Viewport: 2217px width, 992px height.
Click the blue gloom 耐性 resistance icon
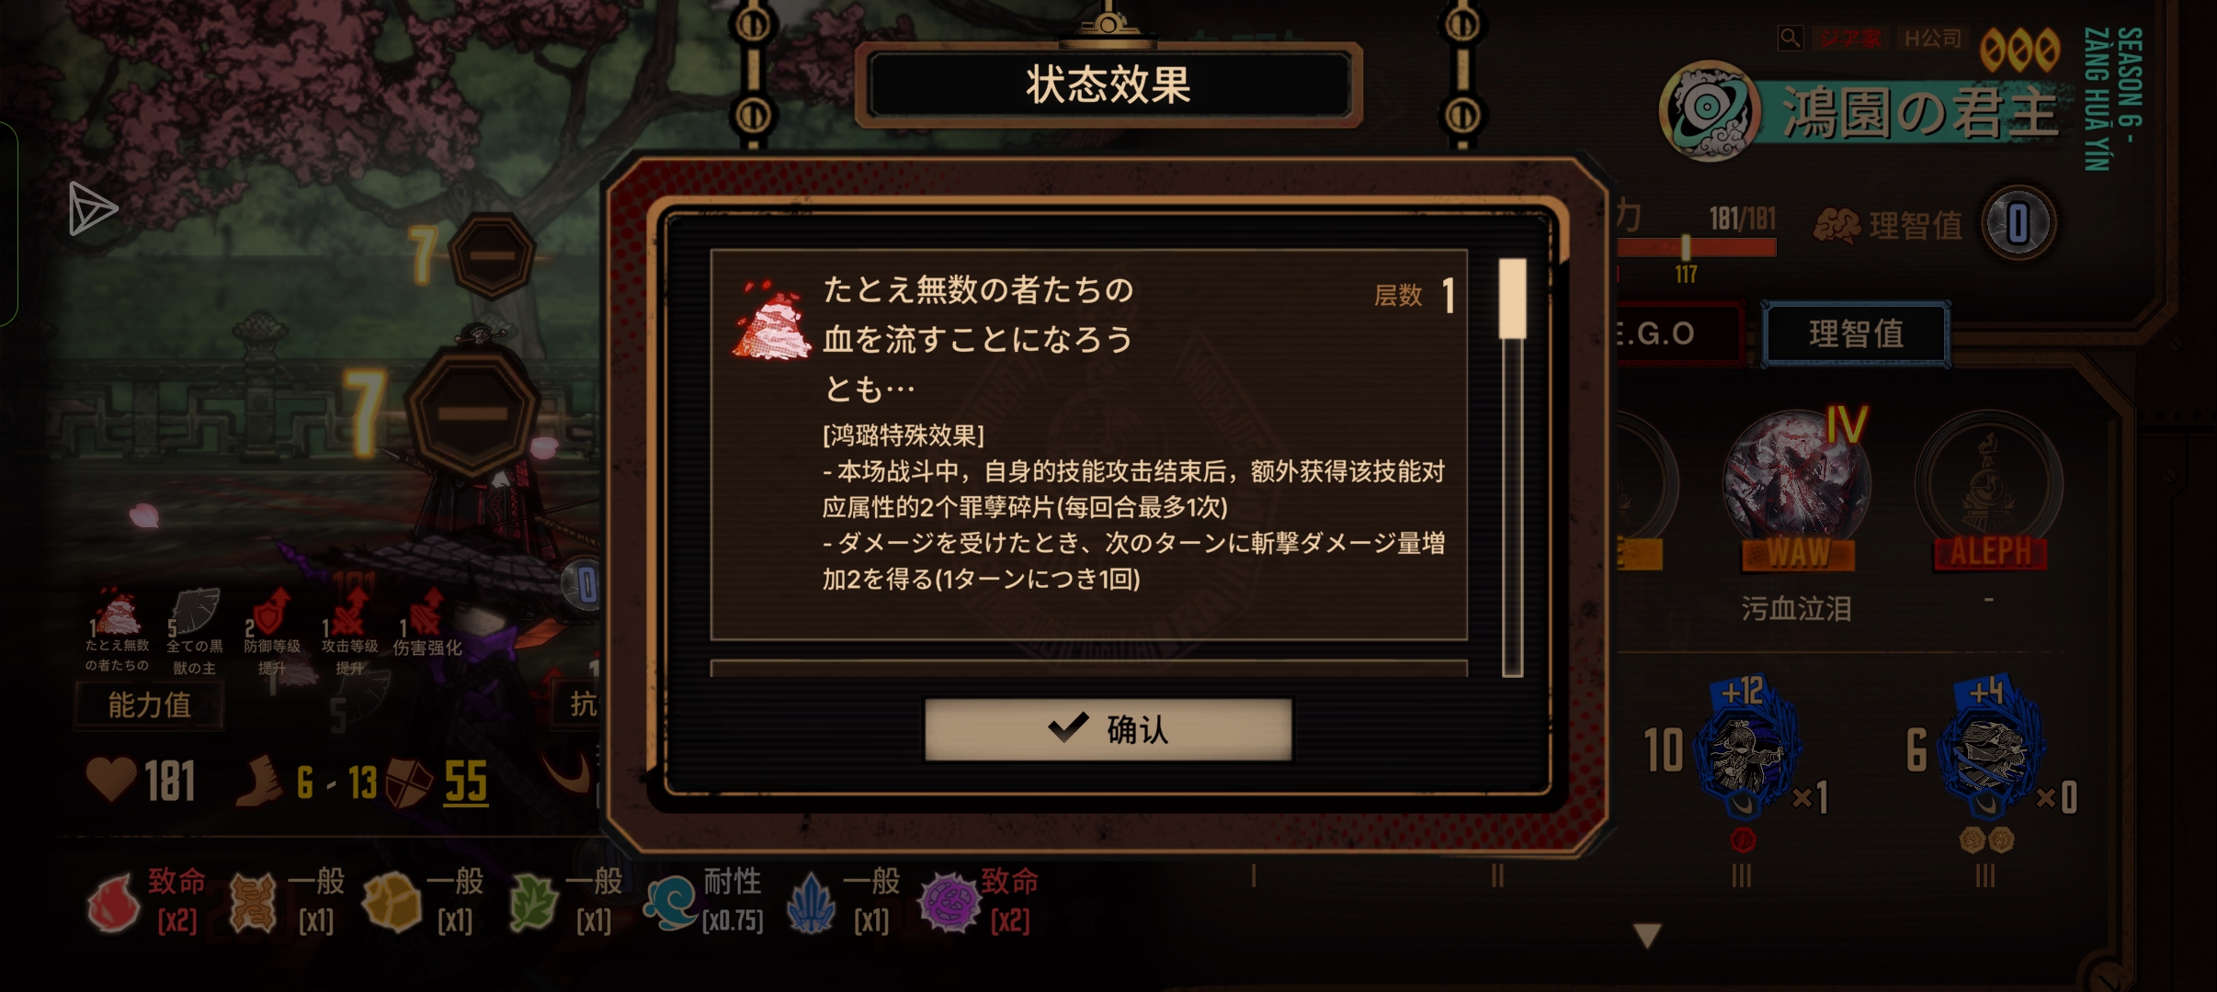click(672, 903)
